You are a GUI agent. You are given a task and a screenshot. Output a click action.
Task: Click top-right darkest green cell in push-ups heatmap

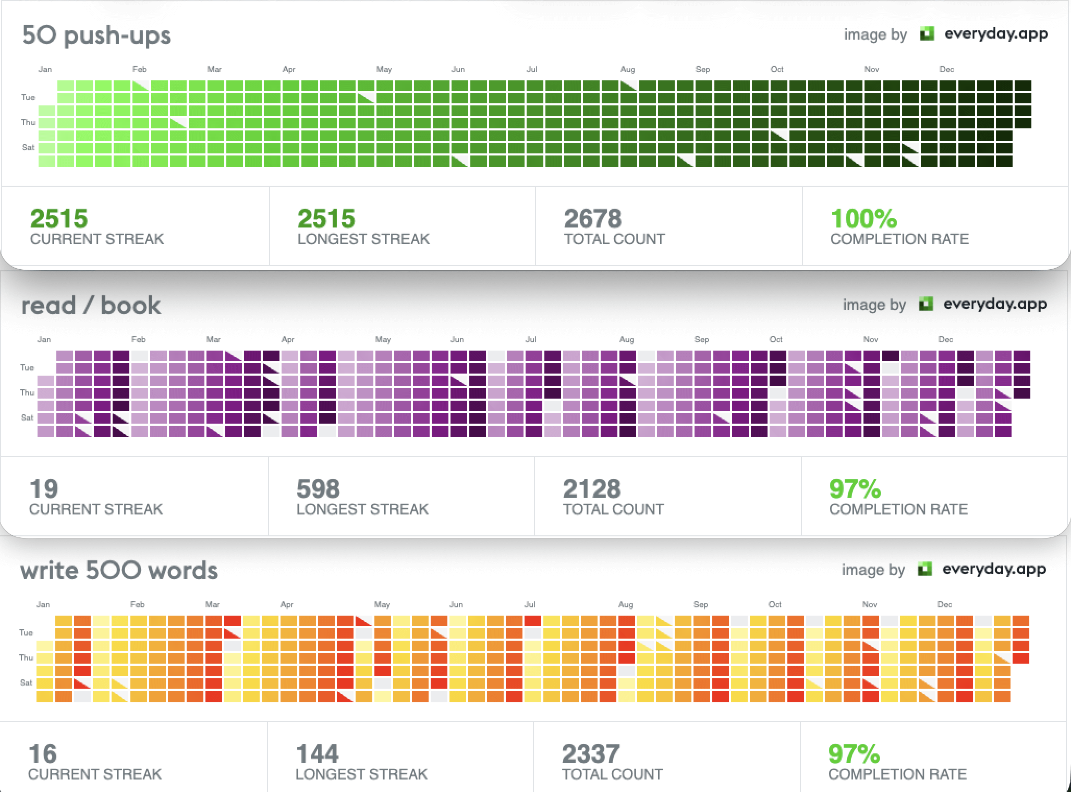(x=1023, y=86)
